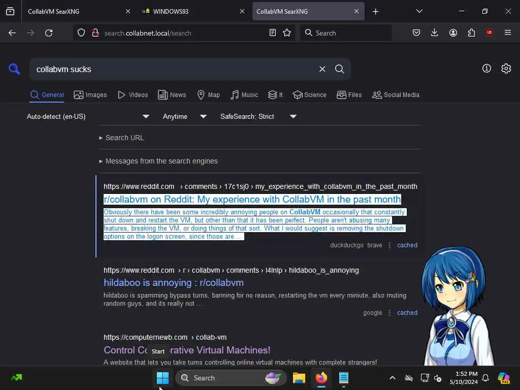Open SearXNG about info icon
520x390 pixels.
tap(486, 69)
